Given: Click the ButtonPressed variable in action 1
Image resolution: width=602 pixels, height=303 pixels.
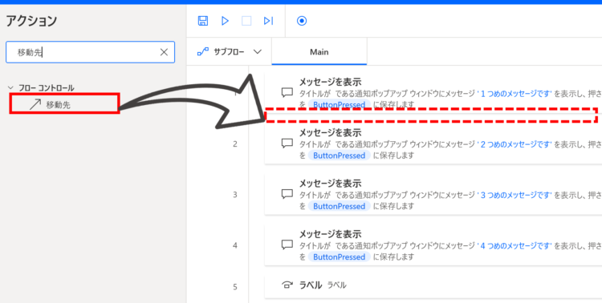Looking at the screenshot, I should tap(340, 104).
